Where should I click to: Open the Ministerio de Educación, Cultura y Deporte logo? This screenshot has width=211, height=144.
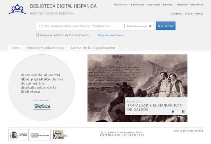click(40, 135)
